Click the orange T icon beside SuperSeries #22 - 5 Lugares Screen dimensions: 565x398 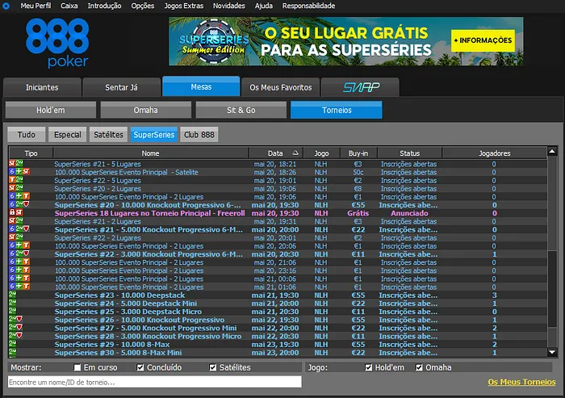tap(12, 180)
